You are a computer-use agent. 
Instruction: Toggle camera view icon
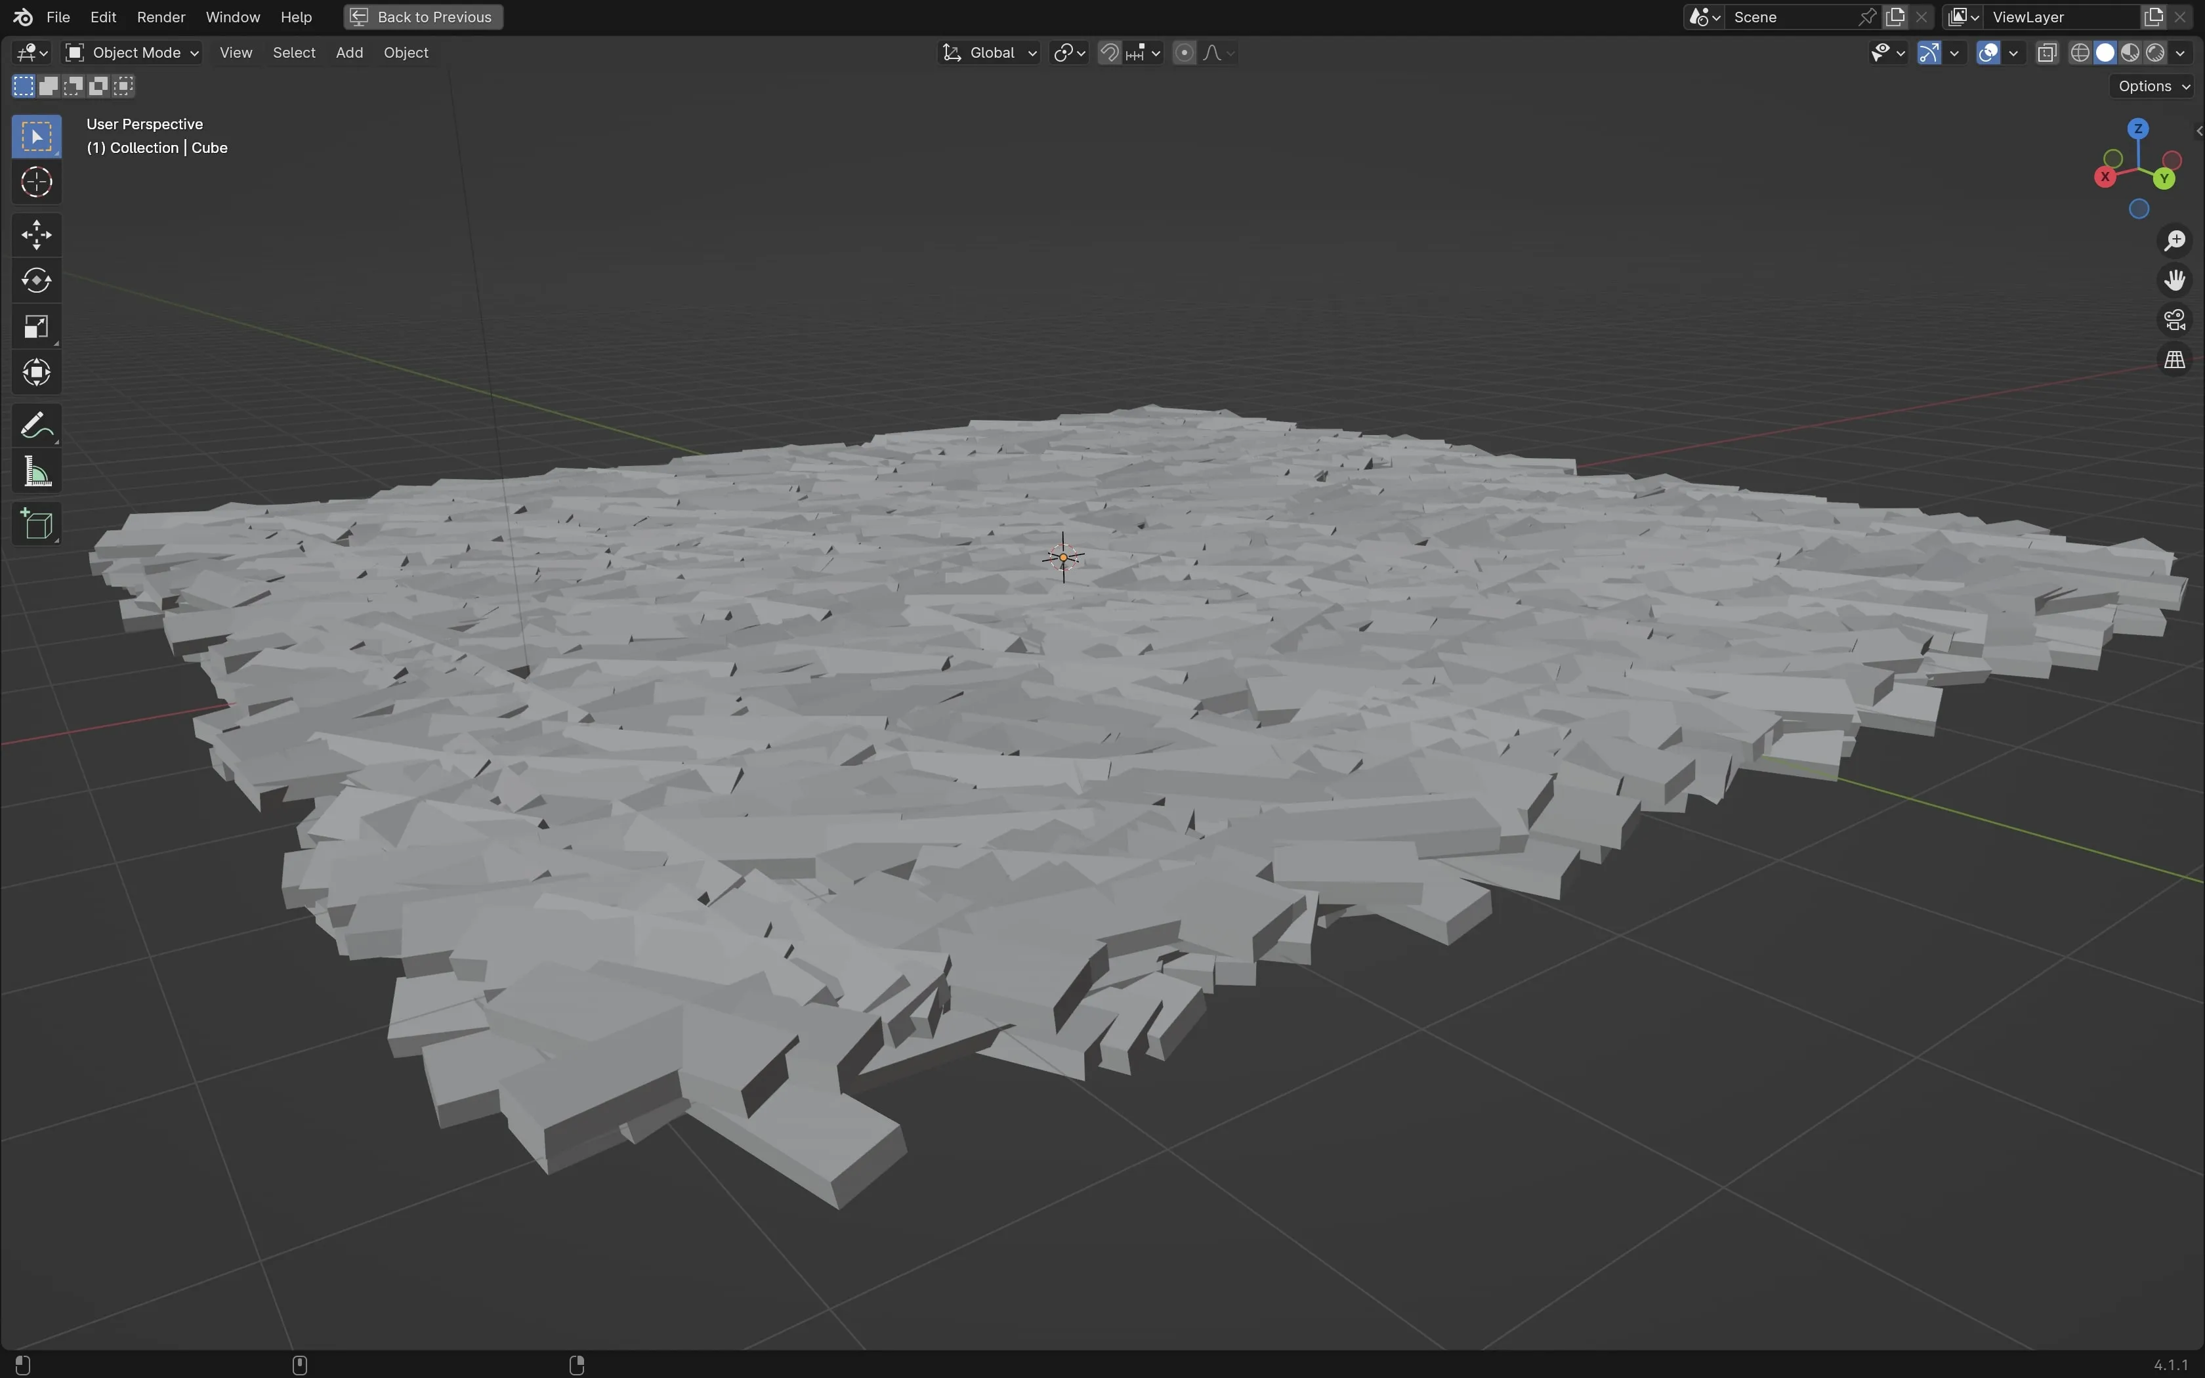click(2175, 320)
